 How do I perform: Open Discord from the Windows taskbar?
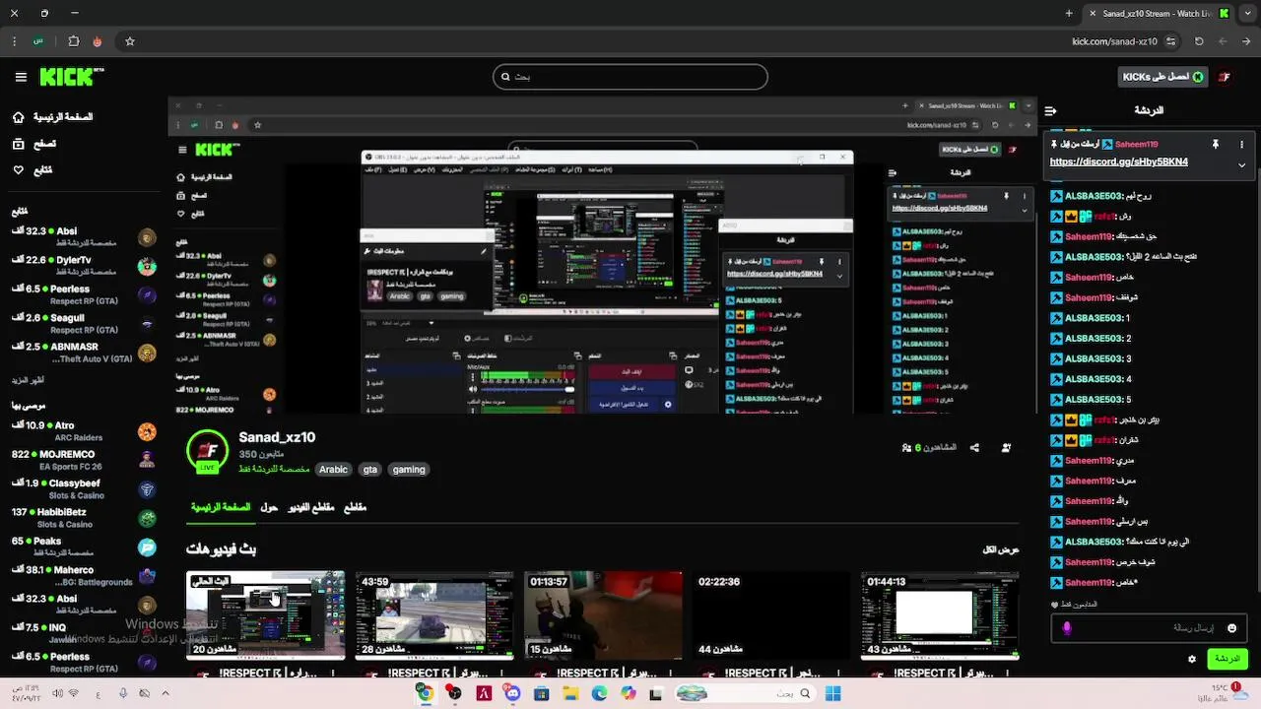tap(512, 693)
